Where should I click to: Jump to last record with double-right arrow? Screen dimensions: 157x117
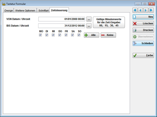click(151, 10)
